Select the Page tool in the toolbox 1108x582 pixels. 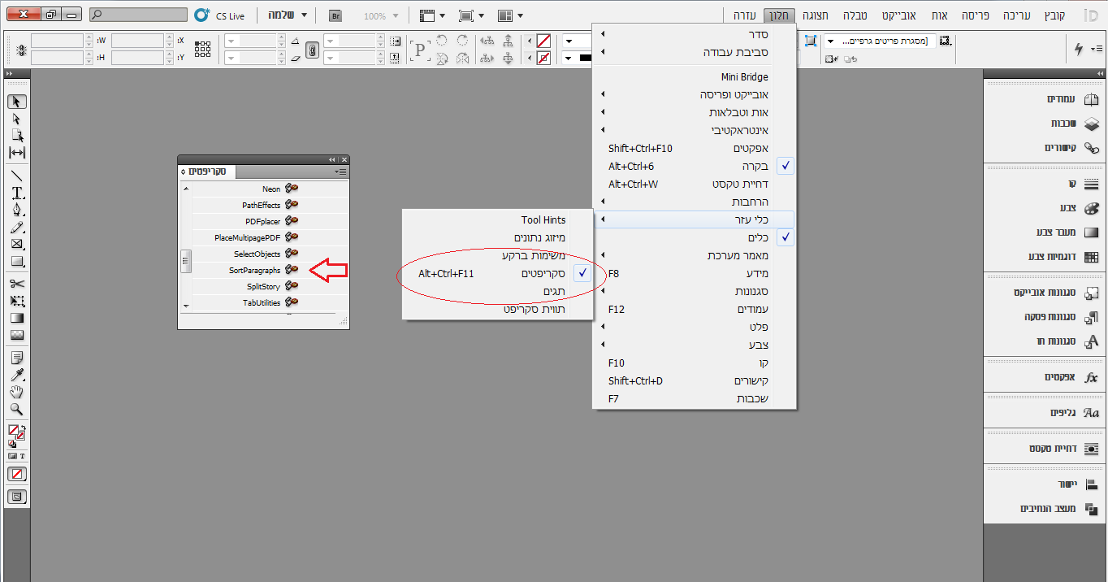[17, 136]
